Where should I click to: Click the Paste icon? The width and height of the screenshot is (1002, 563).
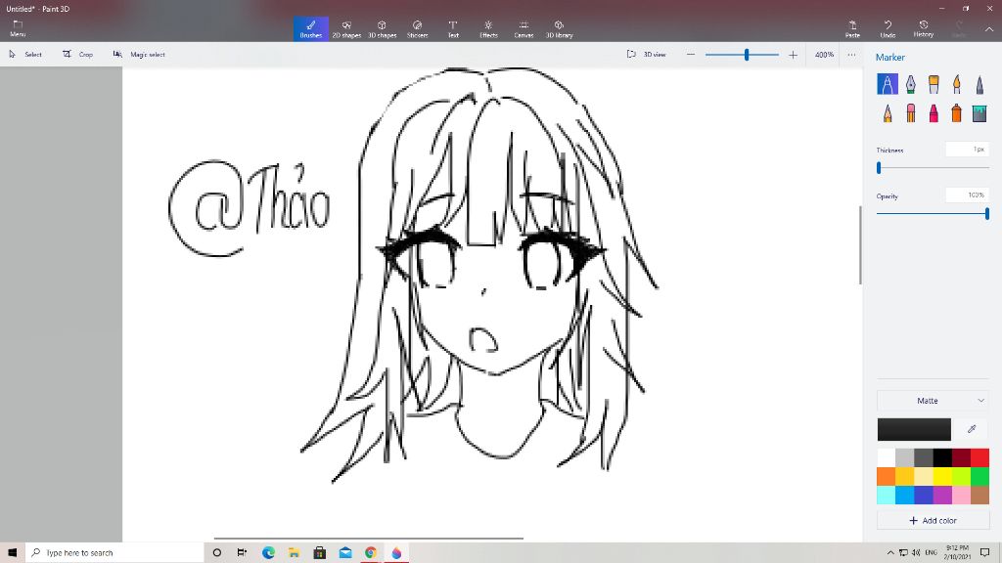click(852, 28)
